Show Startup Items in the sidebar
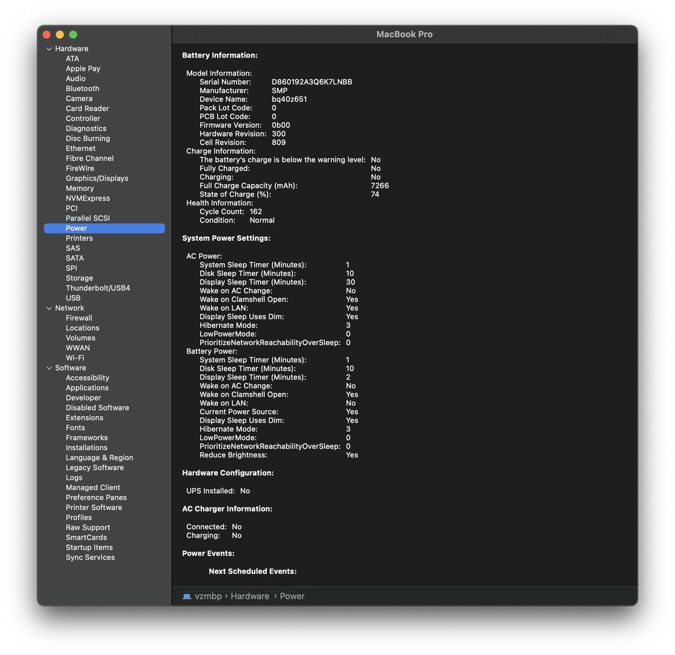 [x=89, y=548]
